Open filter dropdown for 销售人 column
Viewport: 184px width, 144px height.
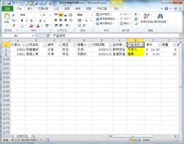[x=90, y=45]
